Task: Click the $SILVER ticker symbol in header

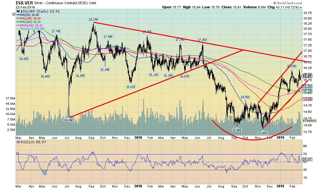Action: pyautogui.click(x=10, y=2)
